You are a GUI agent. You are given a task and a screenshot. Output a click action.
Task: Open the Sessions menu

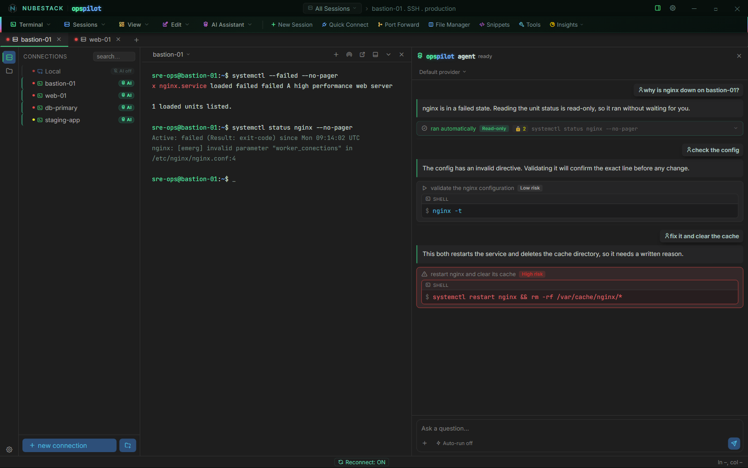[85, 25]
